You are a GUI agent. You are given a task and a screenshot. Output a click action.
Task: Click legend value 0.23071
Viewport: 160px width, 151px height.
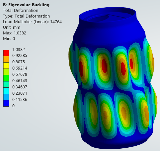click(20, 93)
